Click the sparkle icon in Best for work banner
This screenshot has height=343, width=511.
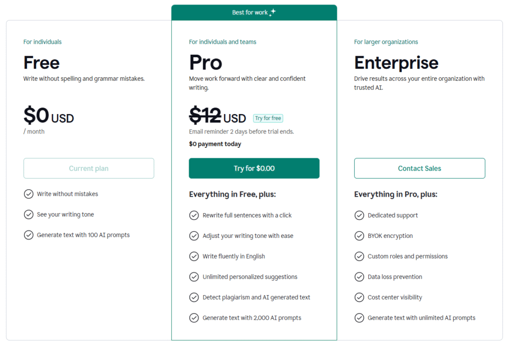[272, 11]
